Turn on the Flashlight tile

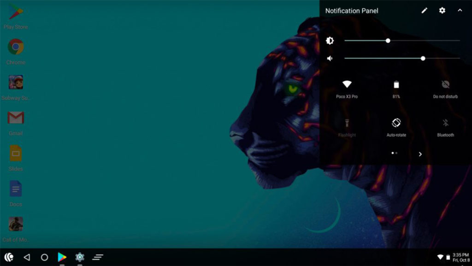pyautogui.click(x=346, y=127)
